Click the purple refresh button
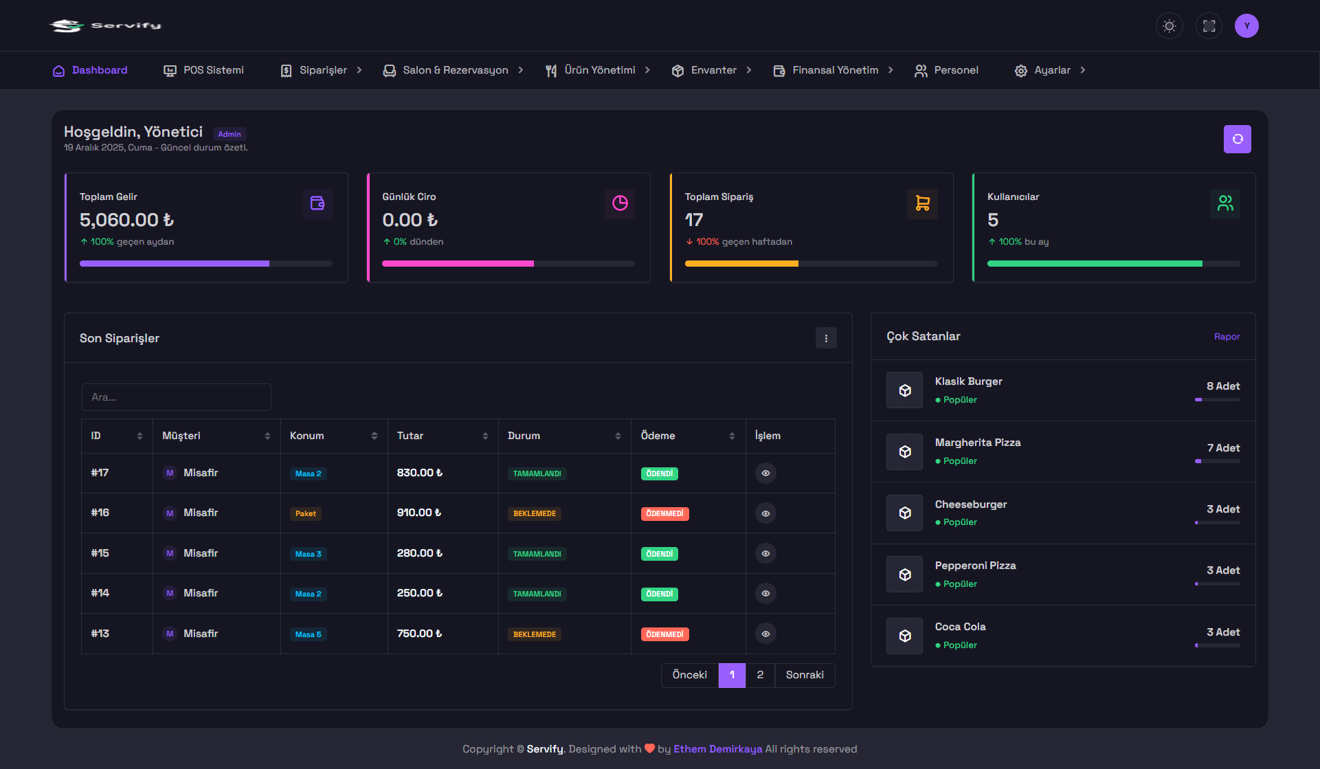The height and width of the screenshot is (769, 1320). click(1237, 139)
